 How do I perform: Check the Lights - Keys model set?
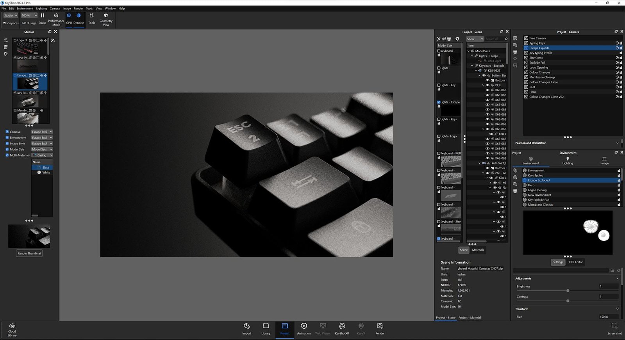pyautogui.click(x=439, y=119)
